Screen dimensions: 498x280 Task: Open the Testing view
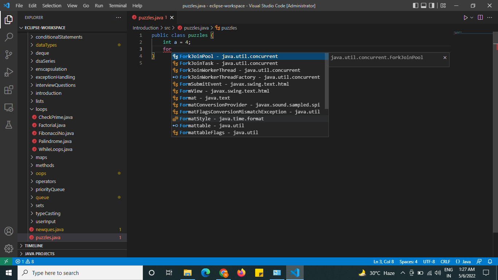click(9, 125)
